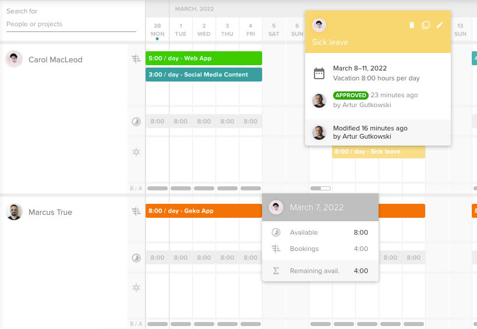Viewport: 477px width, 329px height.
Task: Open the 5:00 / day Web App booking
Action: (203, 58)
